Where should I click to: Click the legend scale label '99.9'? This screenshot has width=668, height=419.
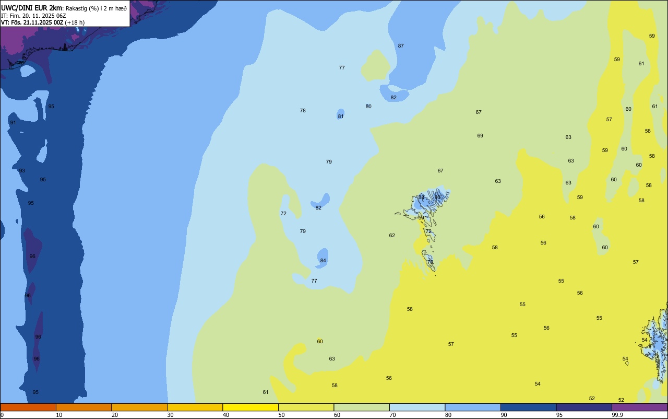point(617,415)
